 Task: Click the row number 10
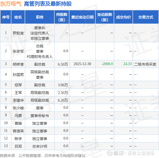coord(6,123)
